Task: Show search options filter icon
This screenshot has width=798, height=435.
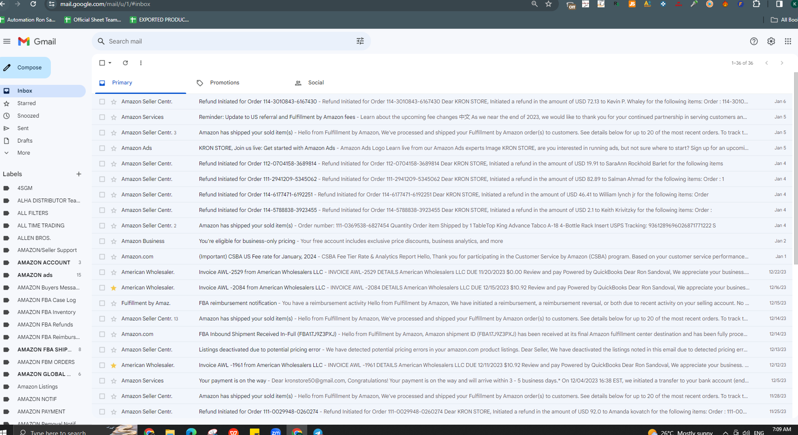Action: pyautogui.click(x=360, y=41)
